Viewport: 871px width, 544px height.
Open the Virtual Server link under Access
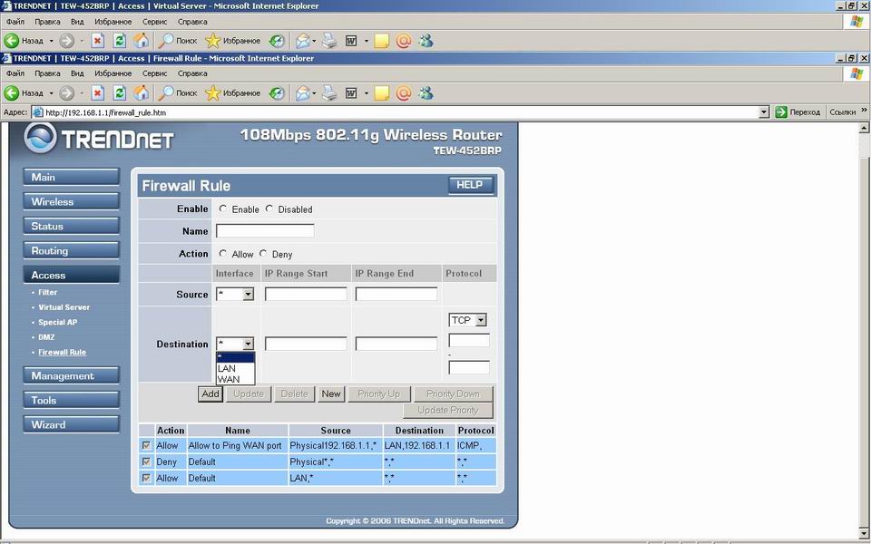tap(64, 307)
